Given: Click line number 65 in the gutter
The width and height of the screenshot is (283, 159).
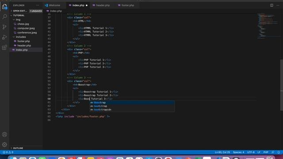Looking at the screenshot, I should click(49, 117).
